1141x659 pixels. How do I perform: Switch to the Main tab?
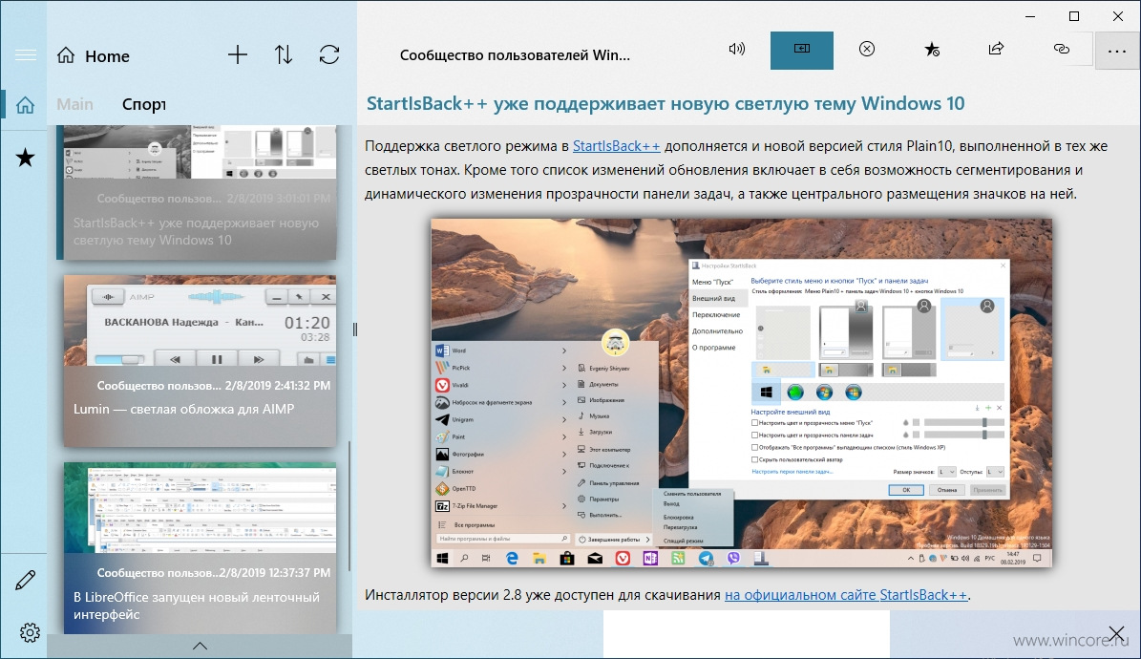pyautogui.click(x=74, y=104)
